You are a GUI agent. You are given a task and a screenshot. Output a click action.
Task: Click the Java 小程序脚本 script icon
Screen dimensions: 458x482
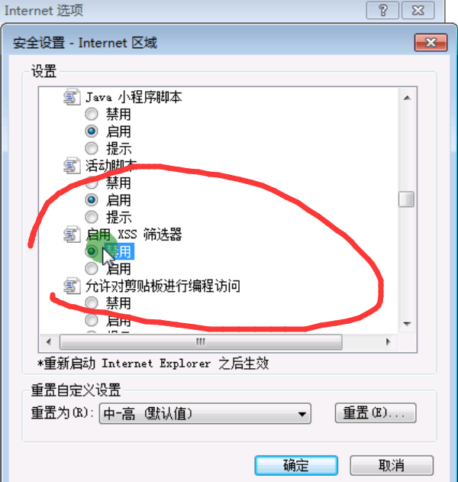point(72,97)
